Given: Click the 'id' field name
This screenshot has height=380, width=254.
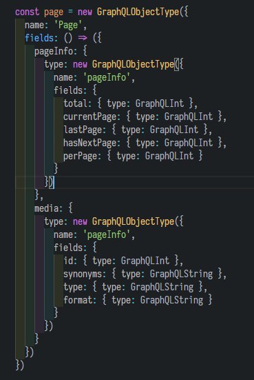Looking at the screenshot, I should 68,261.
